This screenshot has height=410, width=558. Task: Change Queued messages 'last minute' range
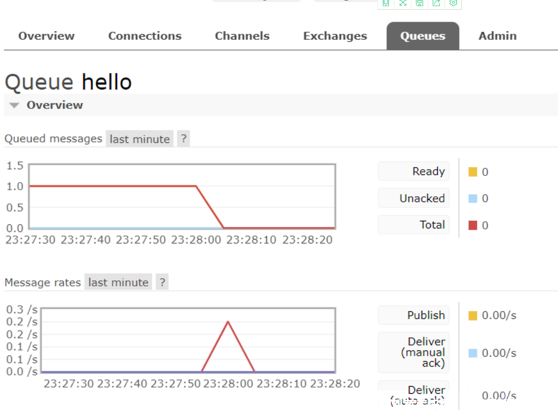(x=139, y=139)
